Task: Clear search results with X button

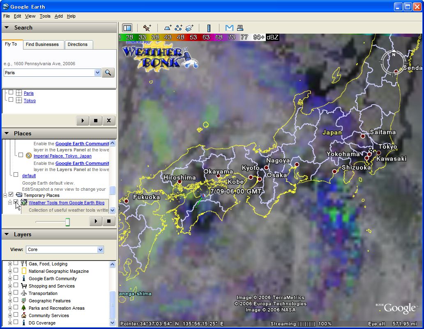Action: tap(109, 121)
